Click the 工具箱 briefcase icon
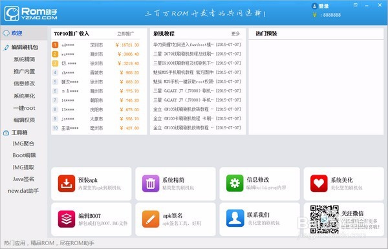Viewport: 388px width, 249px height. (6, 133)
